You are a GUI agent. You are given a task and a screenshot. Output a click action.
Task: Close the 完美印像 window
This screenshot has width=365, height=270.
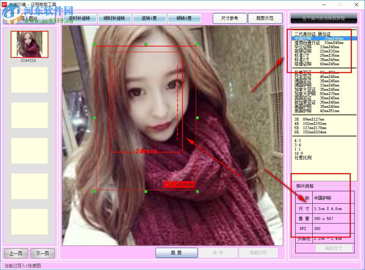[x=356, y=5]
